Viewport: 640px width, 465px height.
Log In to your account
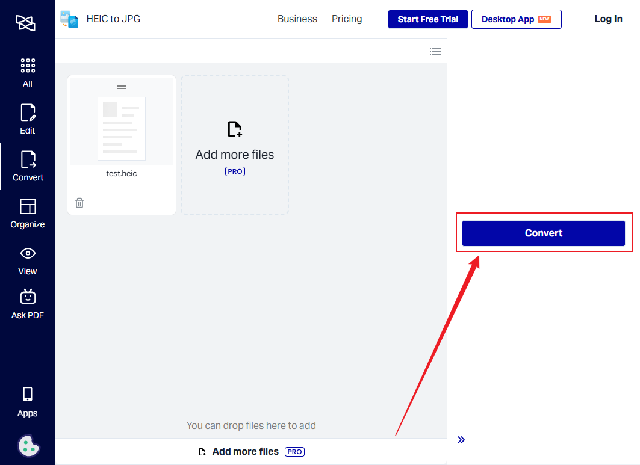pyautogui.click(x=608, y=19)
